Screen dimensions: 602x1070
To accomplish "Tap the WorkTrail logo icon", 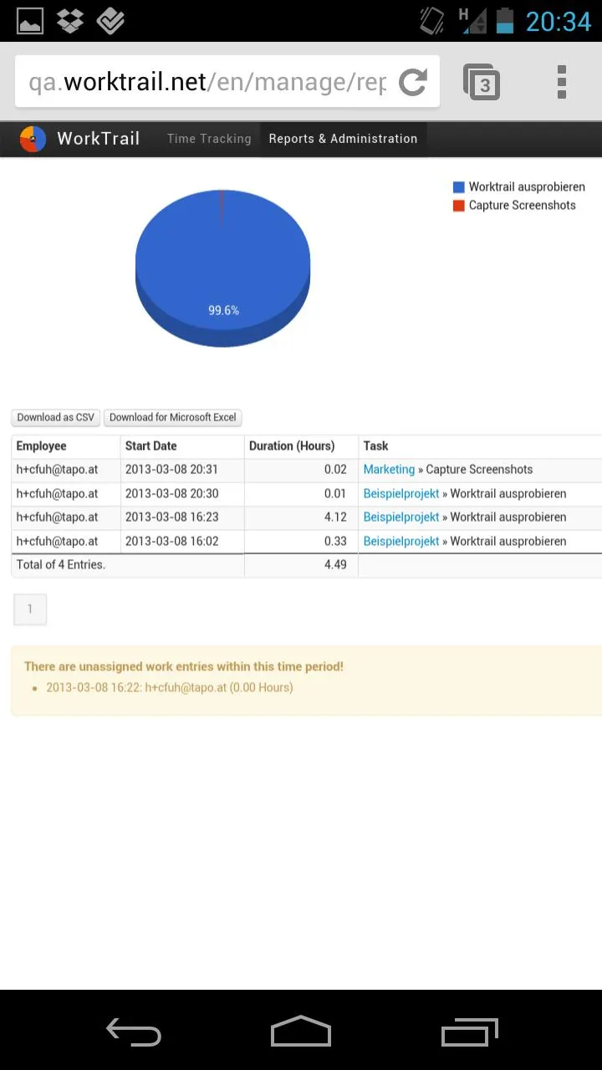I will pos(33,139).
